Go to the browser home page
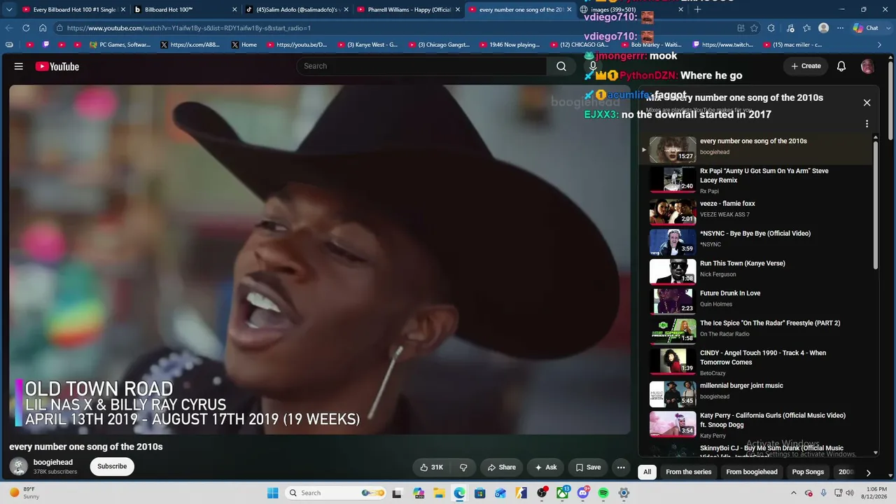 [x=43, y=28]
